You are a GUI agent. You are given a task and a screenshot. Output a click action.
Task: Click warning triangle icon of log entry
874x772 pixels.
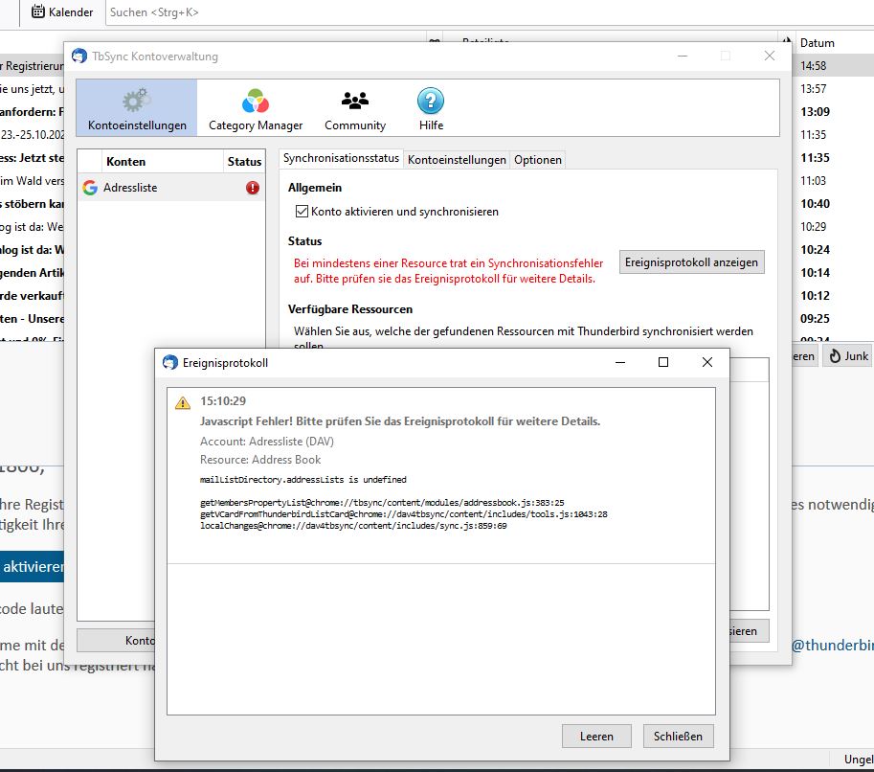[x=183, y=402]
